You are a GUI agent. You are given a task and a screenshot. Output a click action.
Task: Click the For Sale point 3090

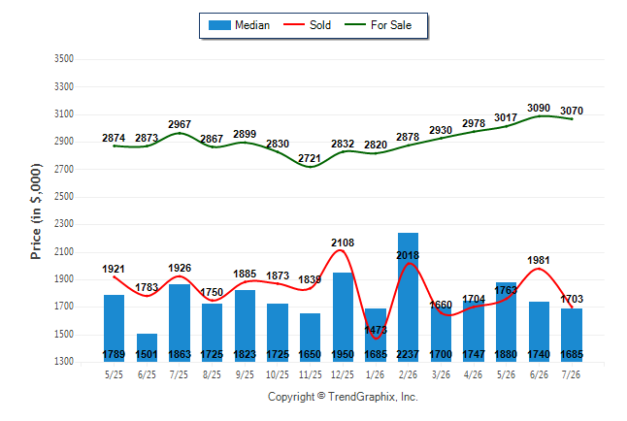click(x=539, y=116)
